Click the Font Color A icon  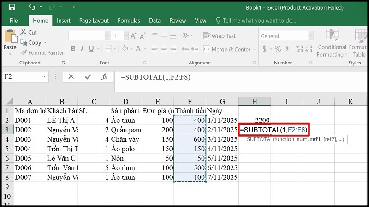(138, 49)
